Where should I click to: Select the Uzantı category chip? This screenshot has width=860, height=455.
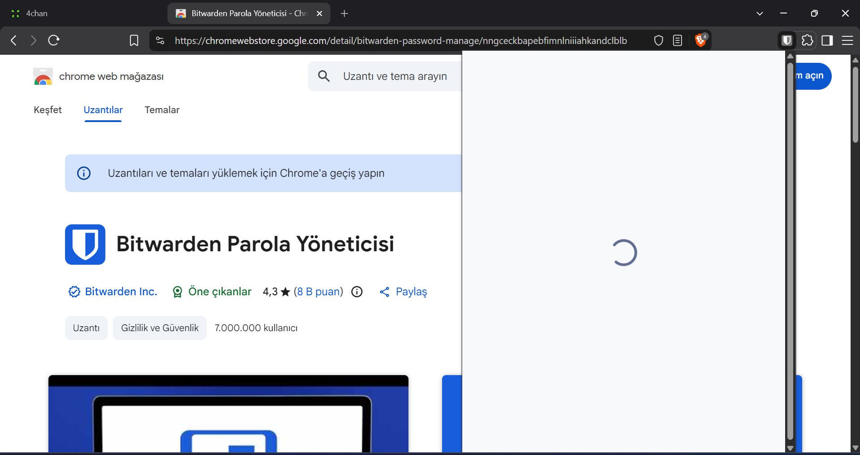pos(86,328)
